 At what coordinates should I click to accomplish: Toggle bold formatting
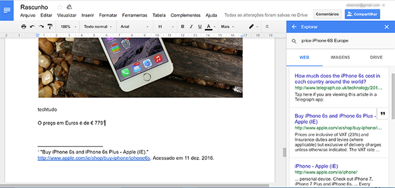click(183, 27)
